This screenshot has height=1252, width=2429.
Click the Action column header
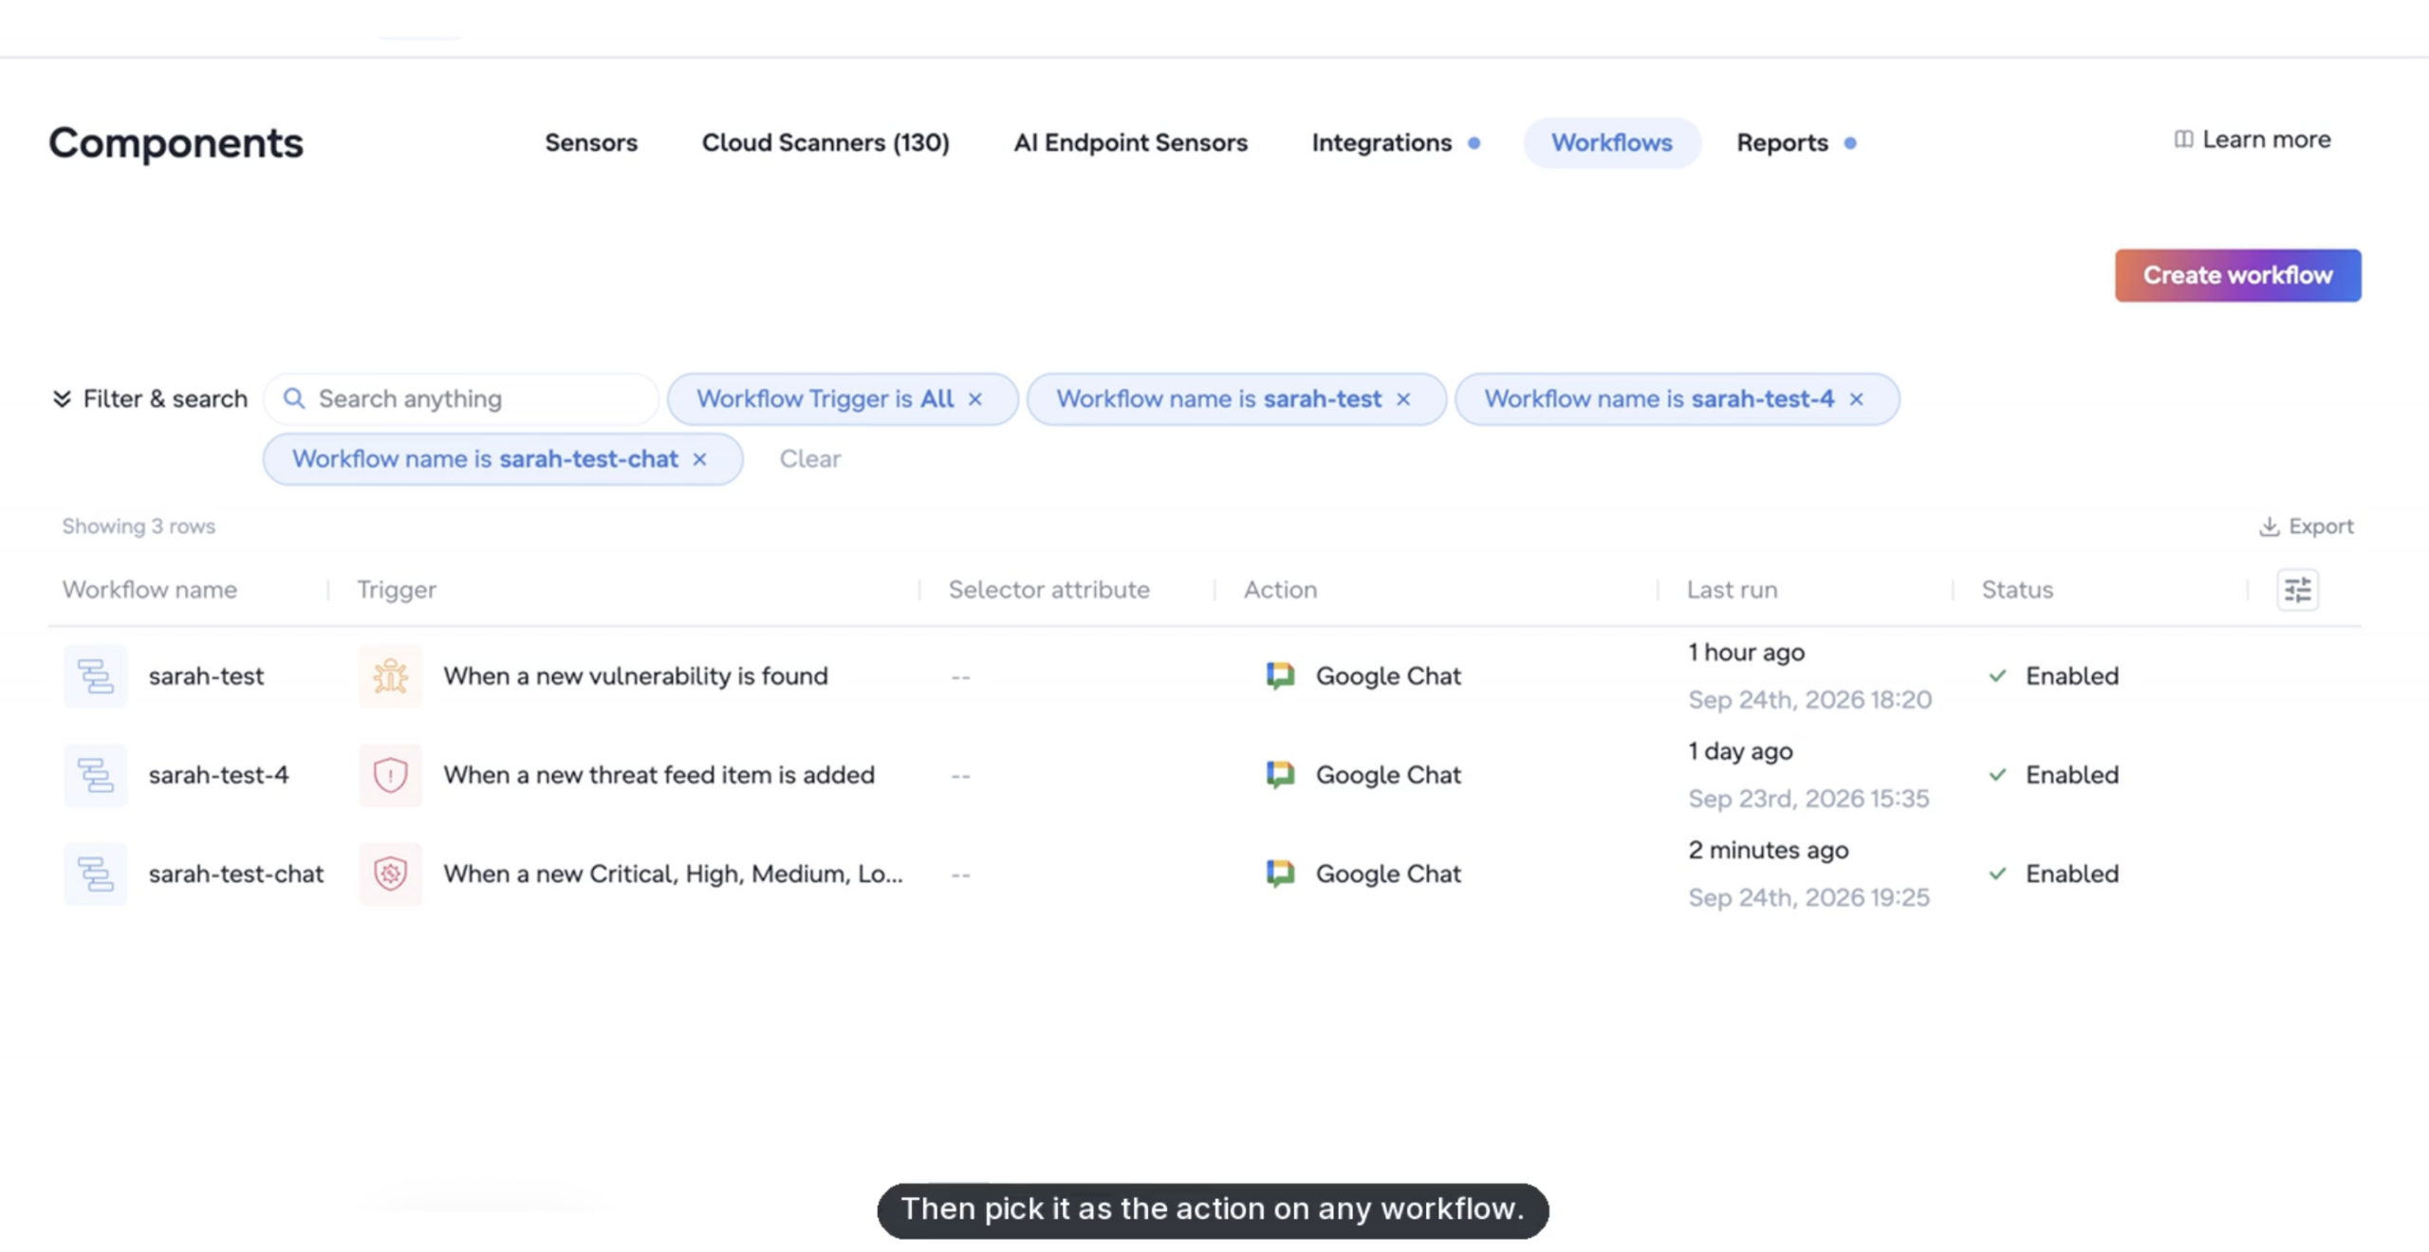pyautogui.click(x=1280, y=590)
